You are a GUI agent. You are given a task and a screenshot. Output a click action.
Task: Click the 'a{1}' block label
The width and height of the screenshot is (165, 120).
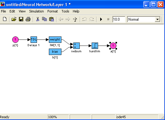point(113,51)
